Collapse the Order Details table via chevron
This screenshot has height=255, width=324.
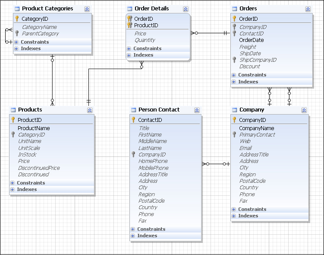point(186,9)
